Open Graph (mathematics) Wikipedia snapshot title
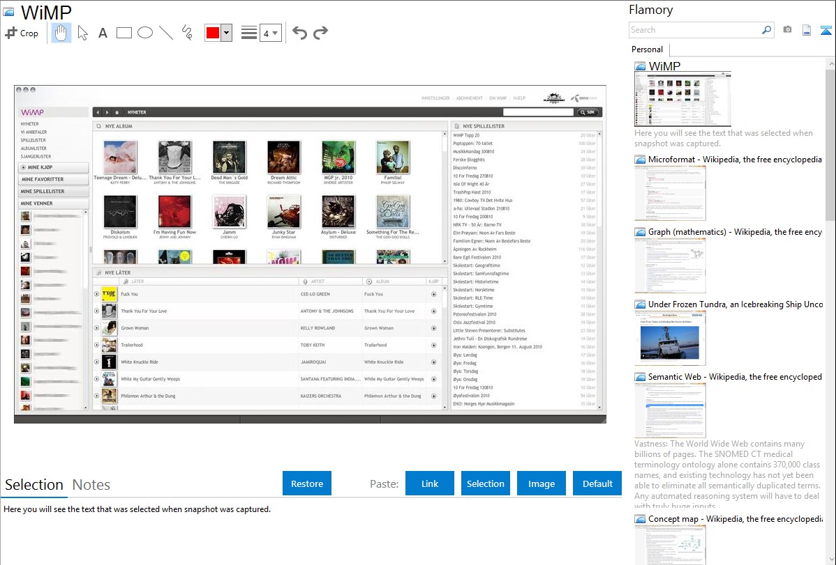This screenshot has height=565, width=836. tap(735, 232)
